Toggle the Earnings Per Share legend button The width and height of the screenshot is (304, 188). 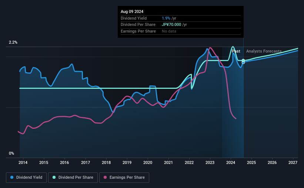(124, 178)
